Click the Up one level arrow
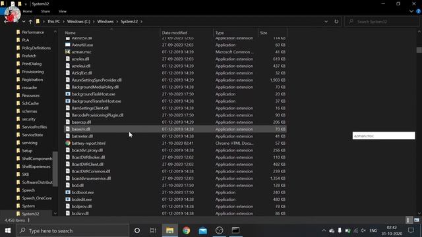422x237 pixels. coord(30,22)
